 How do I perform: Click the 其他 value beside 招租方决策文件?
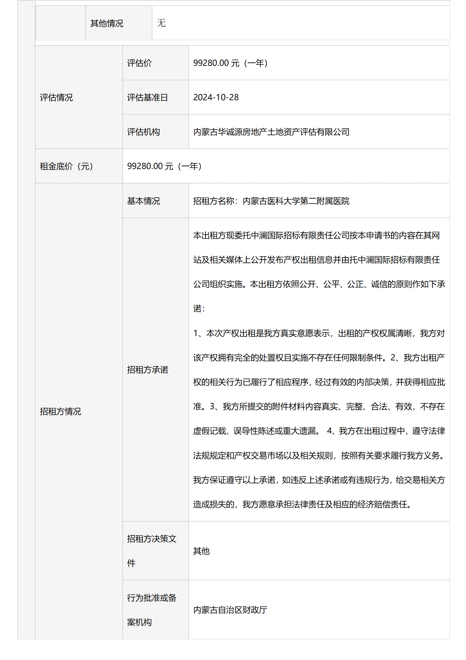click(x=201, y=551)
